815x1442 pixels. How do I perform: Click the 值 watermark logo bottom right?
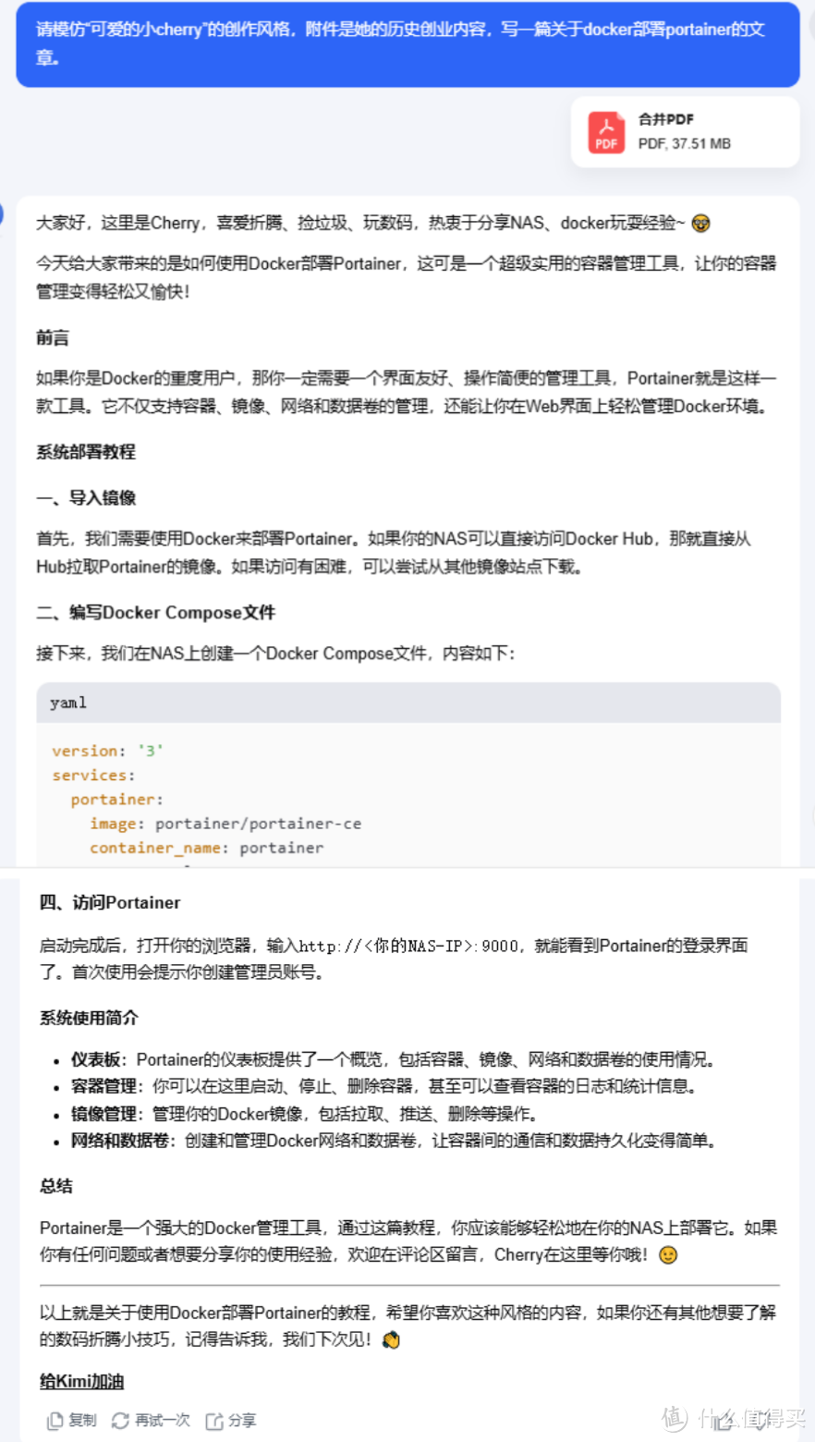674,1421
